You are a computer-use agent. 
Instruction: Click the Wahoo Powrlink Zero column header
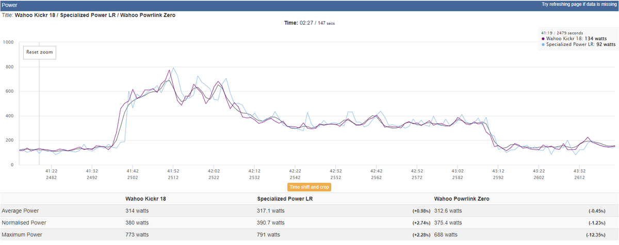(x=462, y=198)
